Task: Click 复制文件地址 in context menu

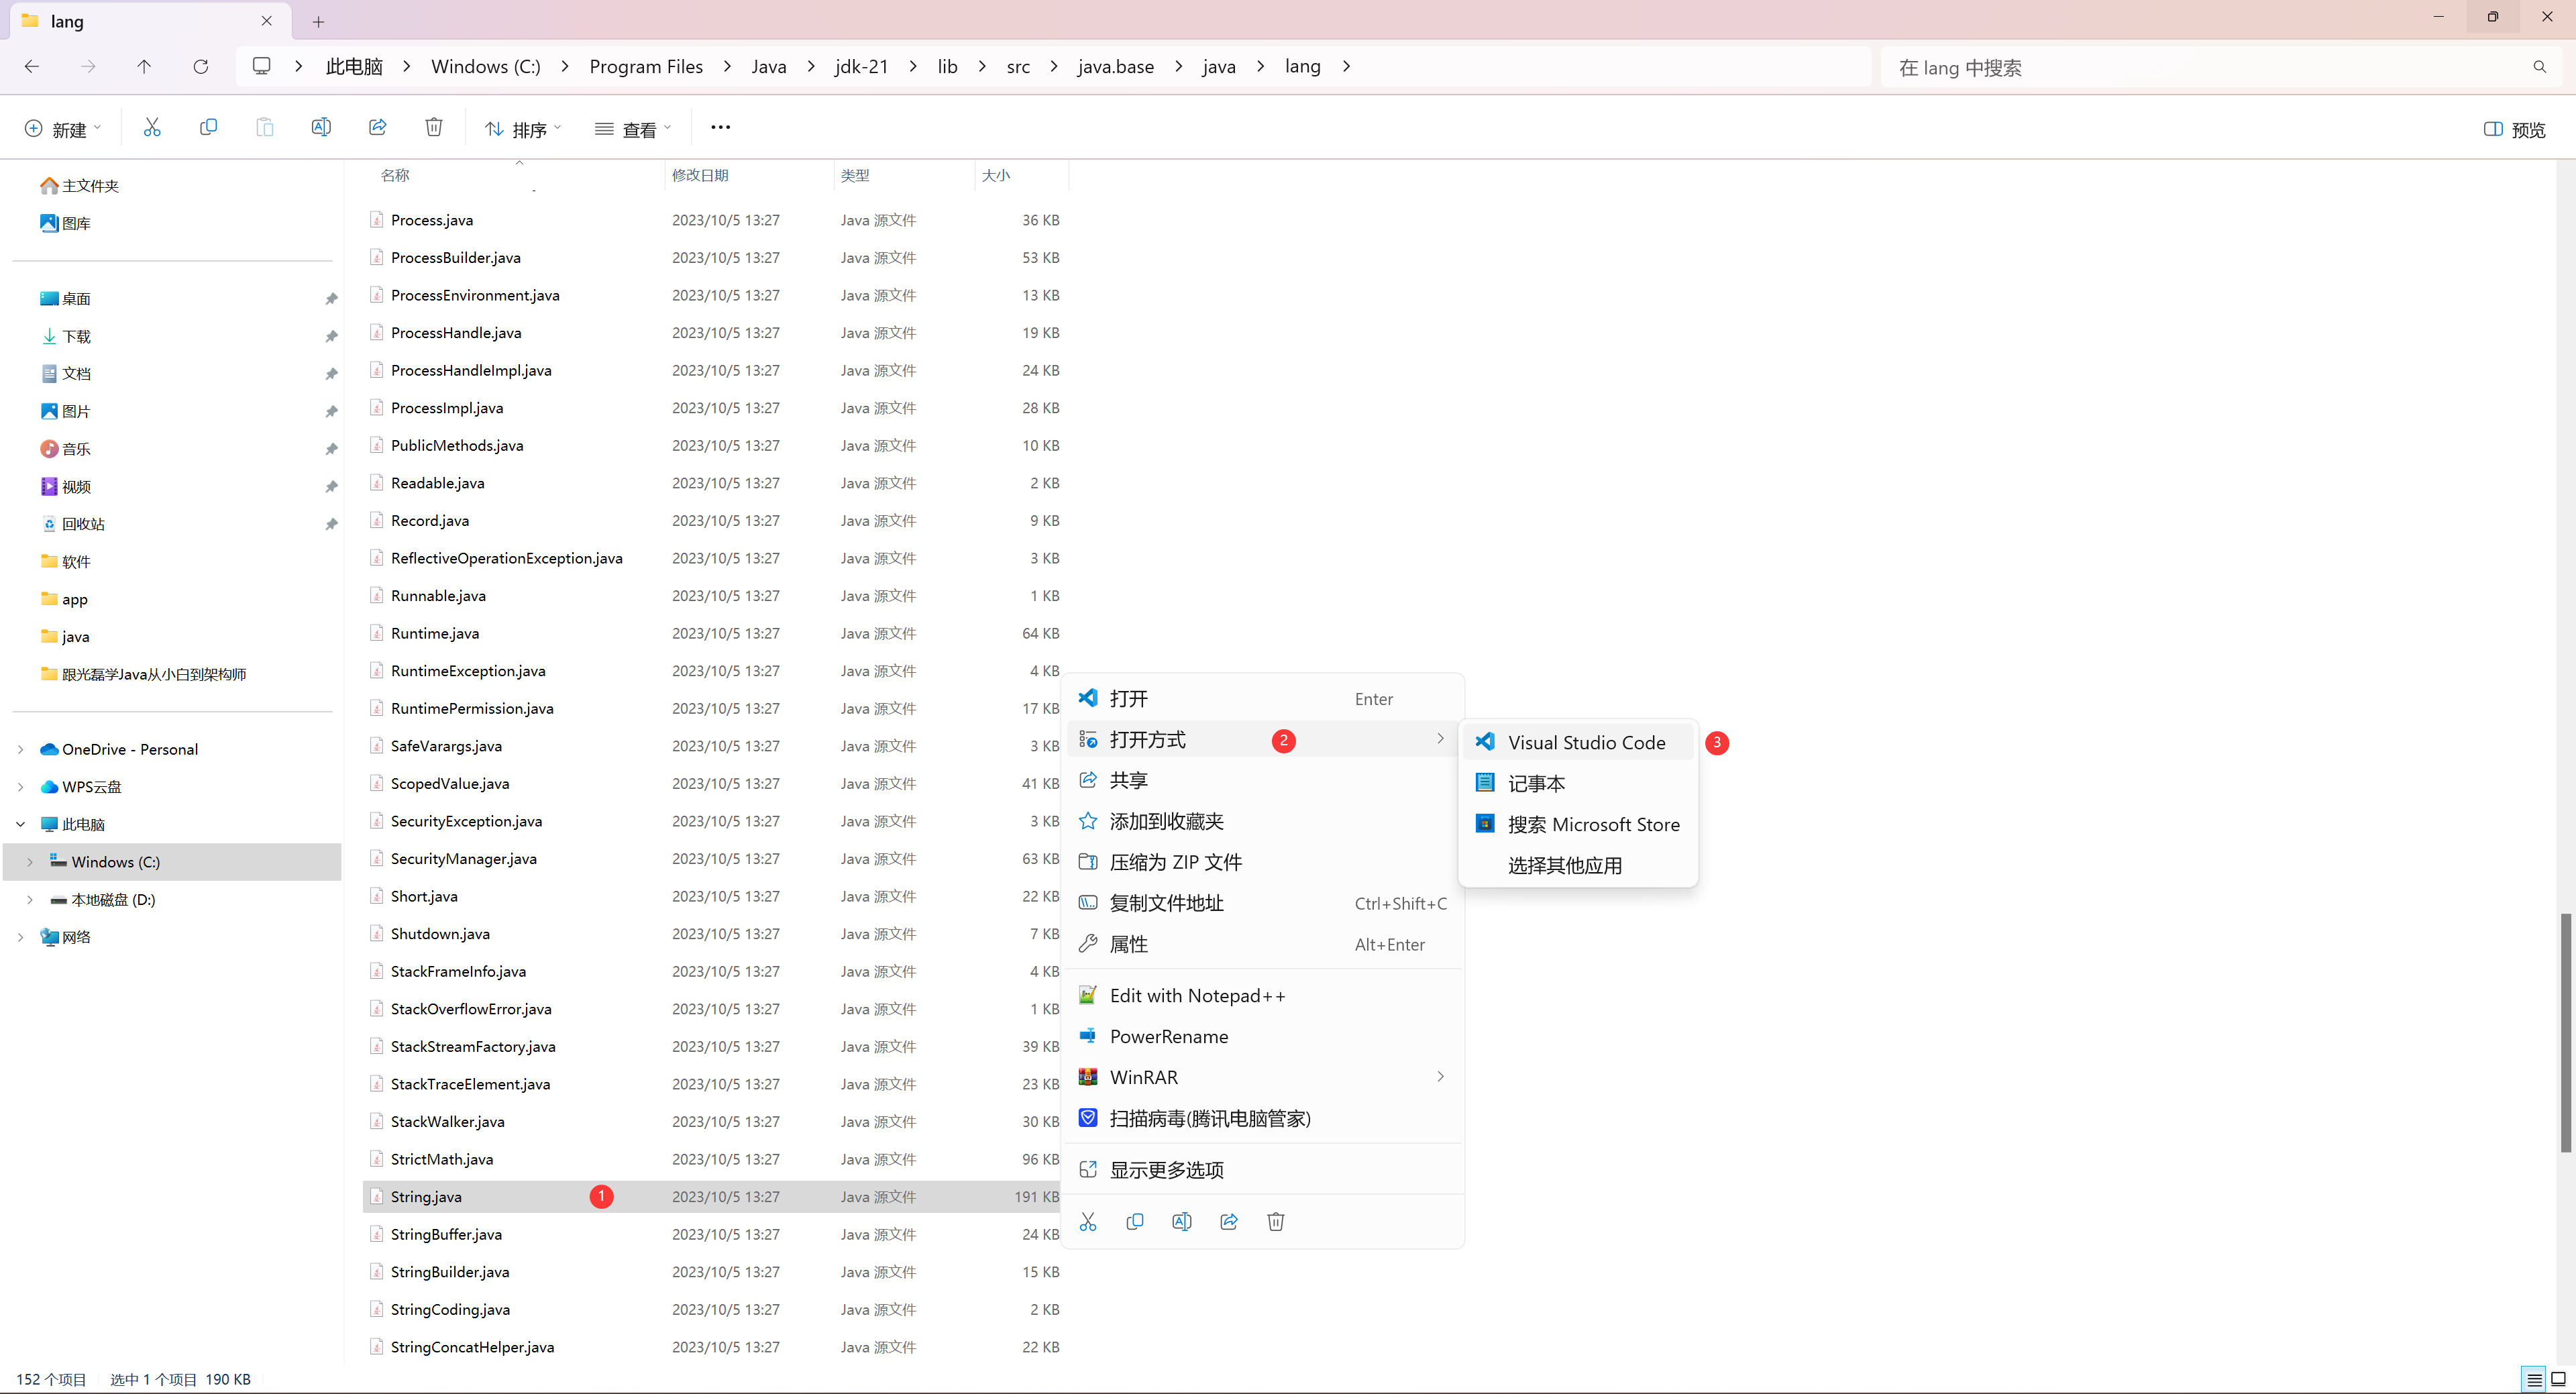Action: coord(1263,903)
